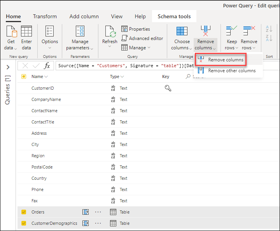
Task: Select the Address row
Action: click(149, 133)
